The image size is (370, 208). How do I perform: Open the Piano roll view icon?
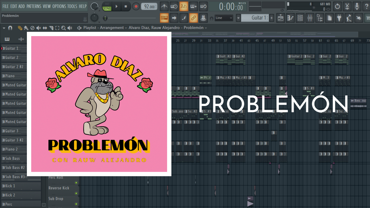click(x=290, y=18)
